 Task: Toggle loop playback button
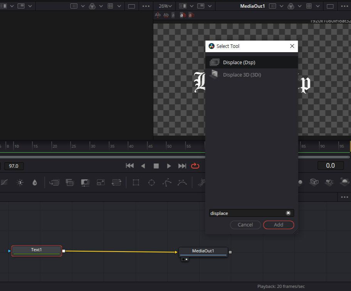coord(195,166)
